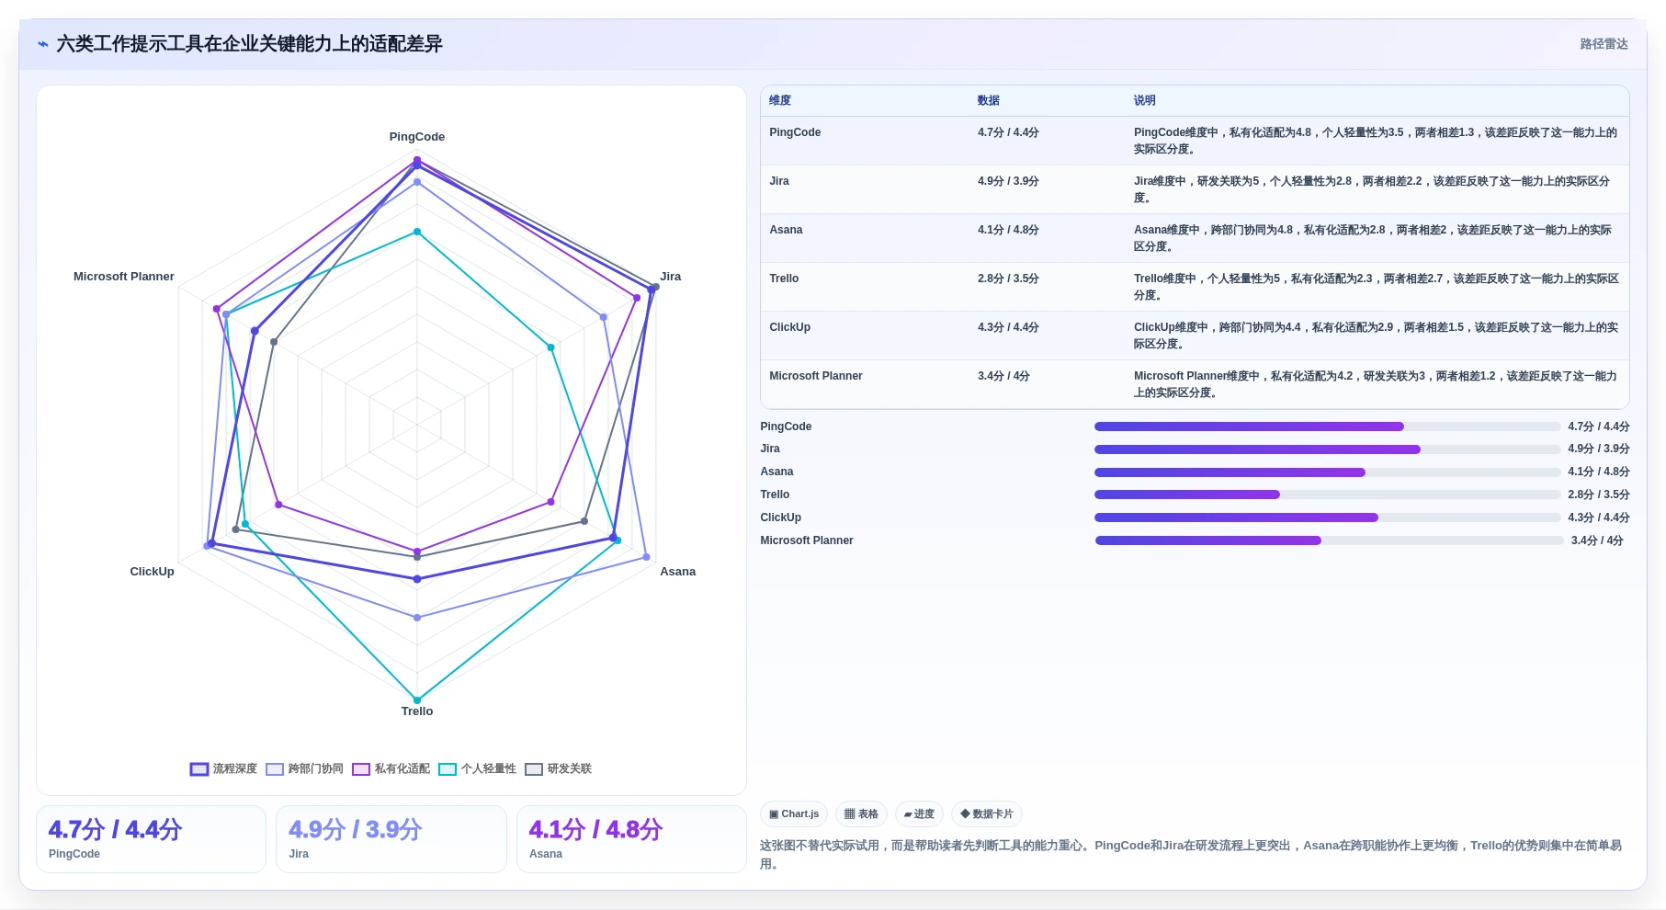Viewport: 1666px width, 910px height.
Task: Click the Trello axis label on radar
Action: tap(417, 711)
